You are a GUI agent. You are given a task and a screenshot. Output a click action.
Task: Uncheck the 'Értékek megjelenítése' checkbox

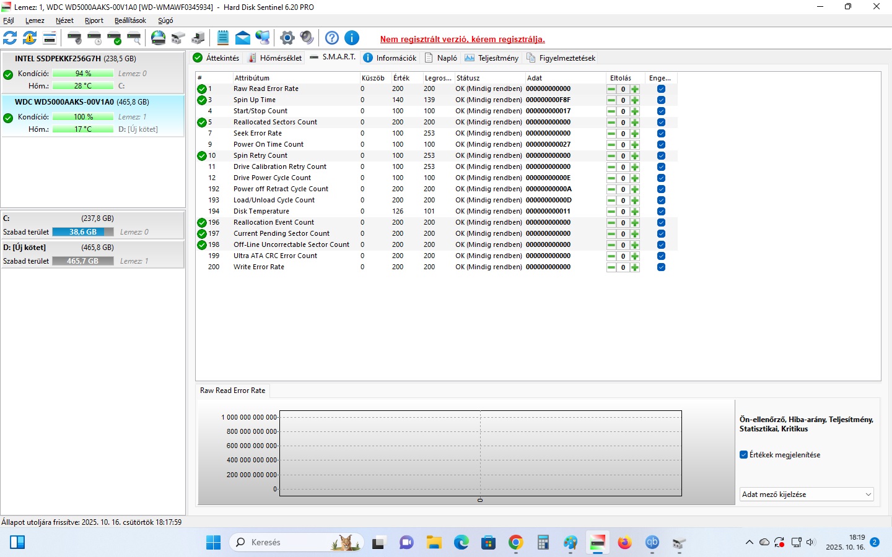click(x=744, y=455)
